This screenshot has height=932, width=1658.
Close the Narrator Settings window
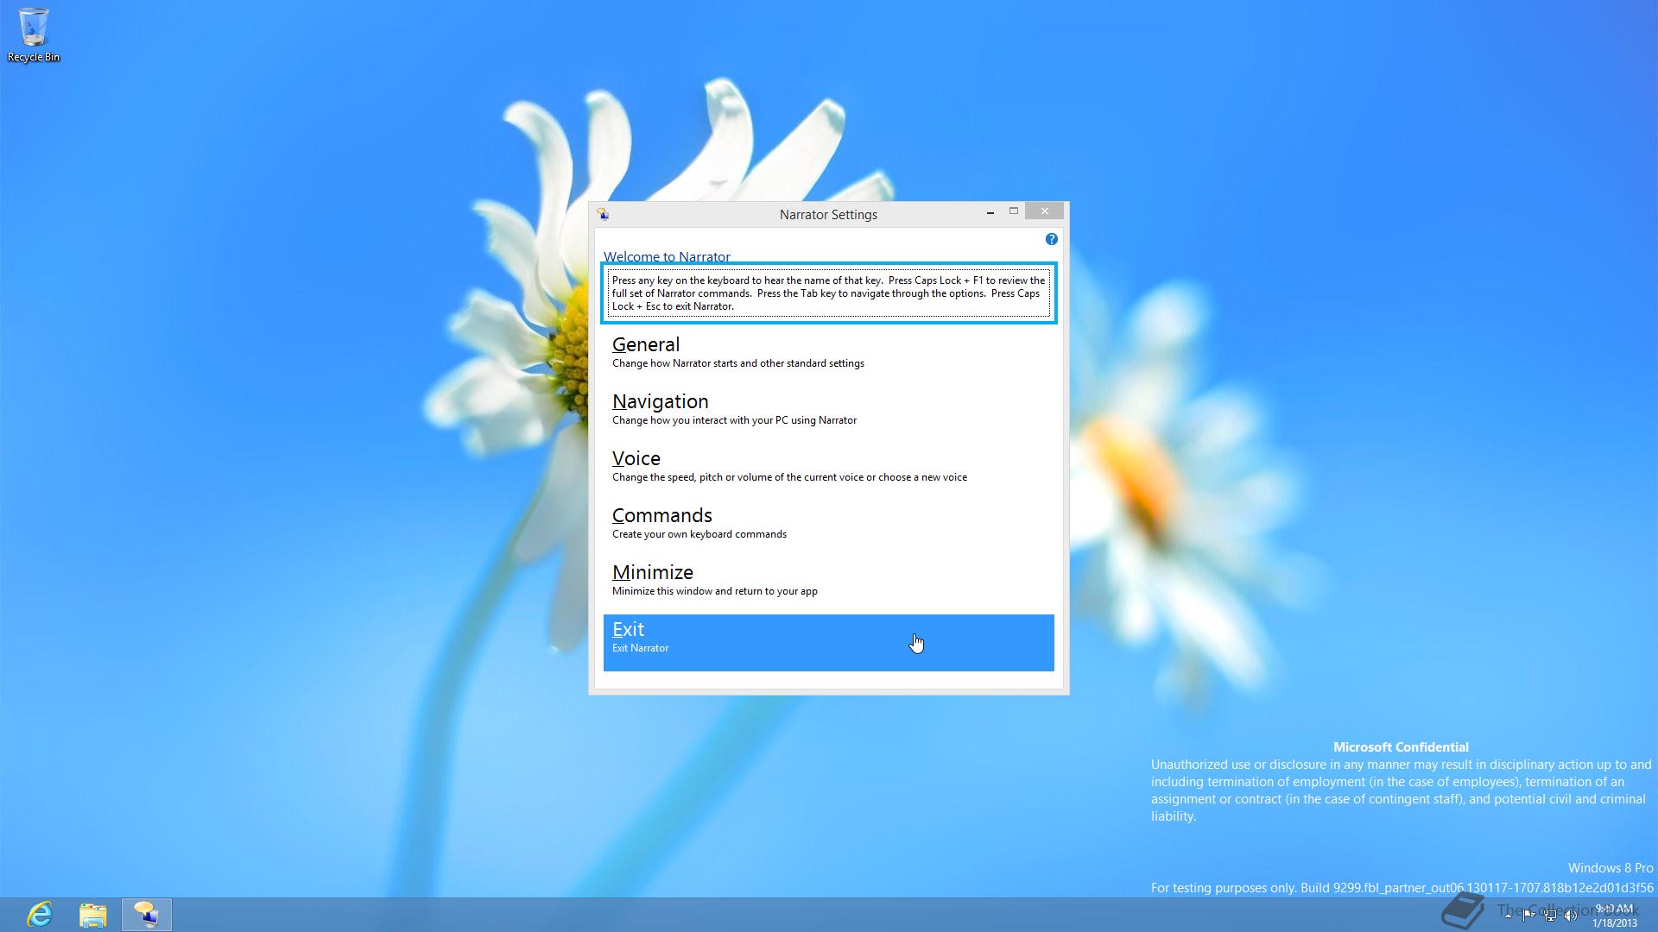[x=1045, y=211]
